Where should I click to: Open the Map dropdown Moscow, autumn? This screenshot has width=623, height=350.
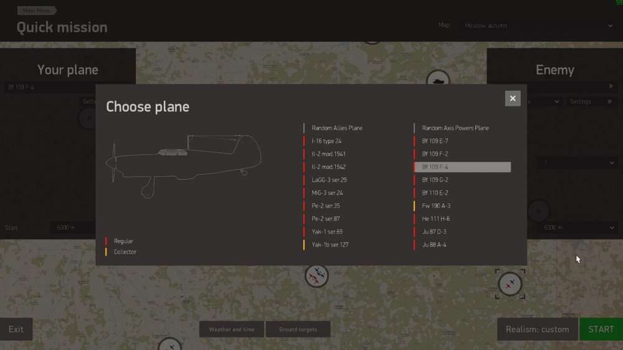538,25
